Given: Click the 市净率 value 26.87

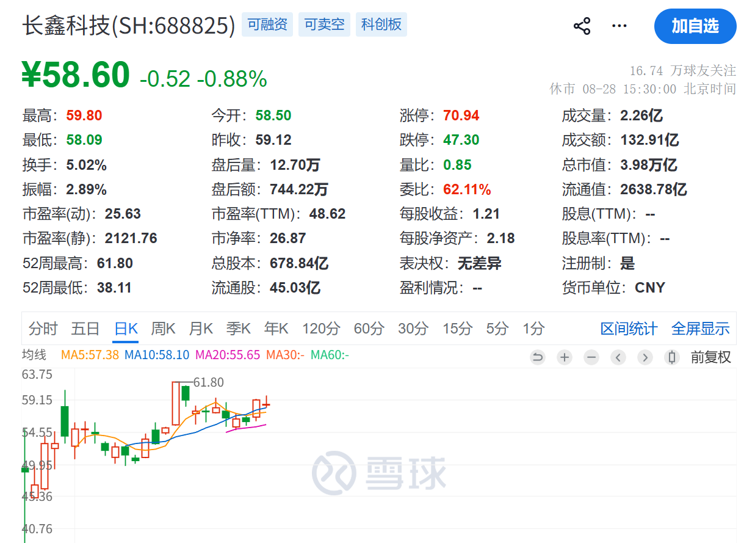Looking at the screenshot, I should (288, 238).
